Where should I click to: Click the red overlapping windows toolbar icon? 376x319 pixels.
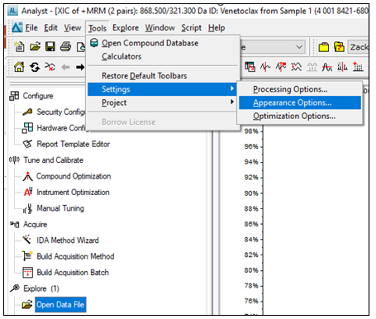[x=250, y=67]
